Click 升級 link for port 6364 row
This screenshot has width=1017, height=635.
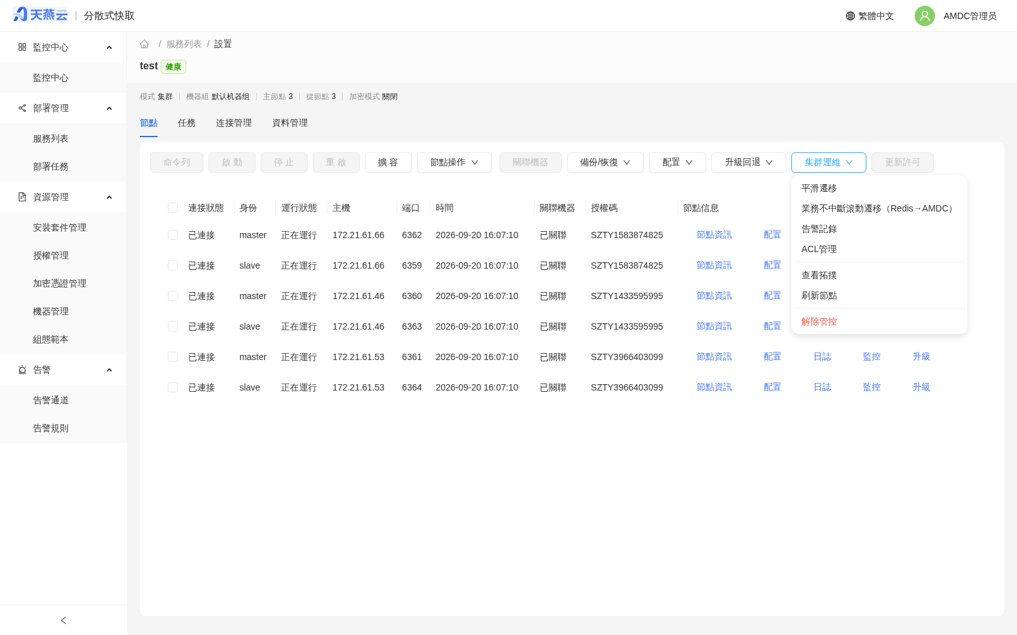point(922,387)
